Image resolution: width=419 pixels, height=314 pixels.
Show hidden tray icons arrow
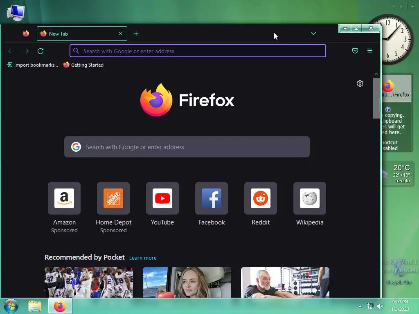click(x=360, y=306)
